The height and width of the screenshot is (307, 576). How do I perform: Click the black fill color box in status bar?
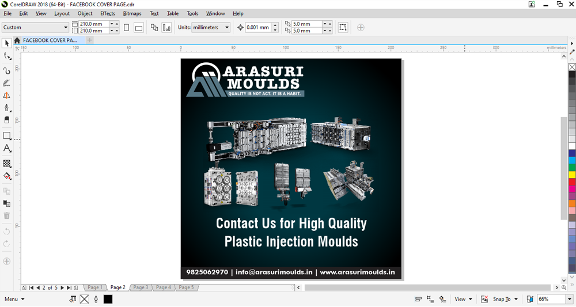click(108, 300)
